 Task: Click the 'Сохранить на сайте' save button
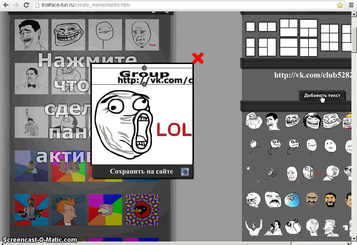[142, 171]
